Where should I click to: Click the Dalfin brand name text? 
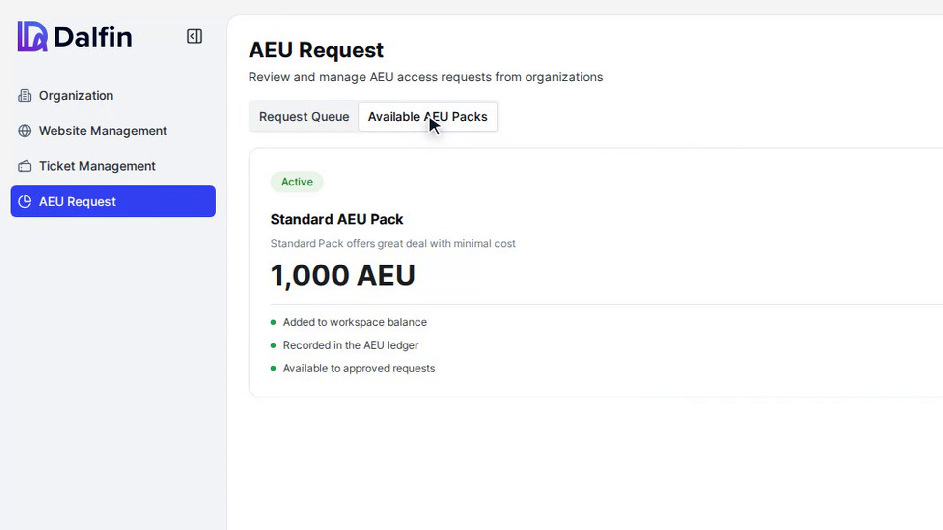coord(93,37)
